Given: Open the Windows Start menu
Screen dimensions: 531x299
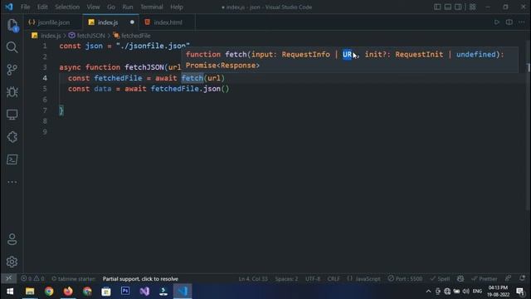Looking at the screenshot, I should coord(10,292).
